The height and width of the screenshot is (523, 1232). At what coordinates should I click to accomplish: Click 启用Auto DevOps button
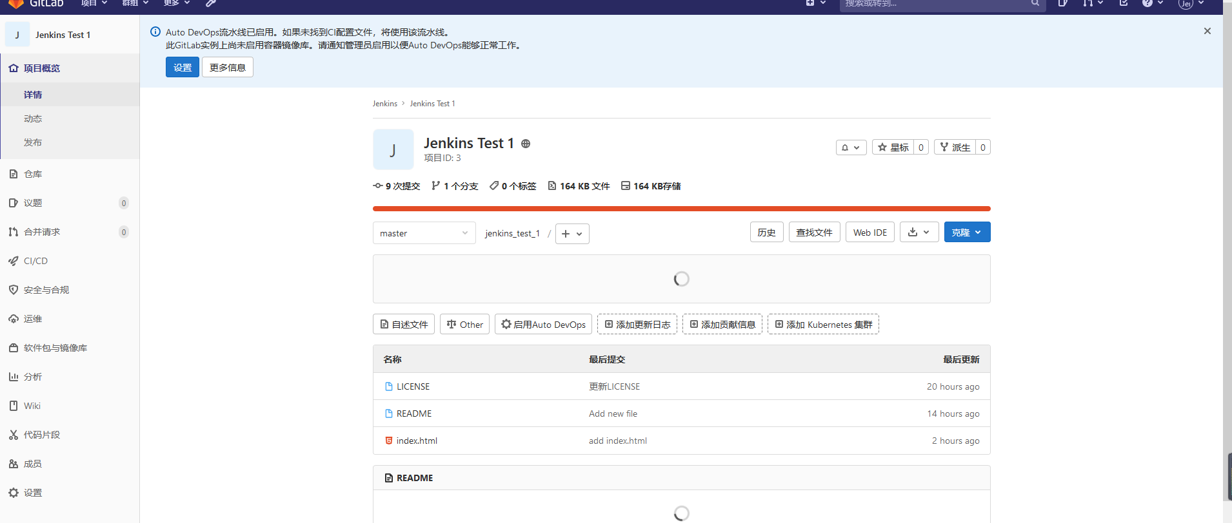coord(544,325)
